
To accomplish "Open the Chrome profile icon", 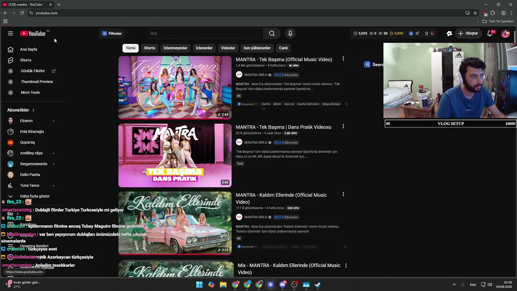I will click(x=503, y=13).
